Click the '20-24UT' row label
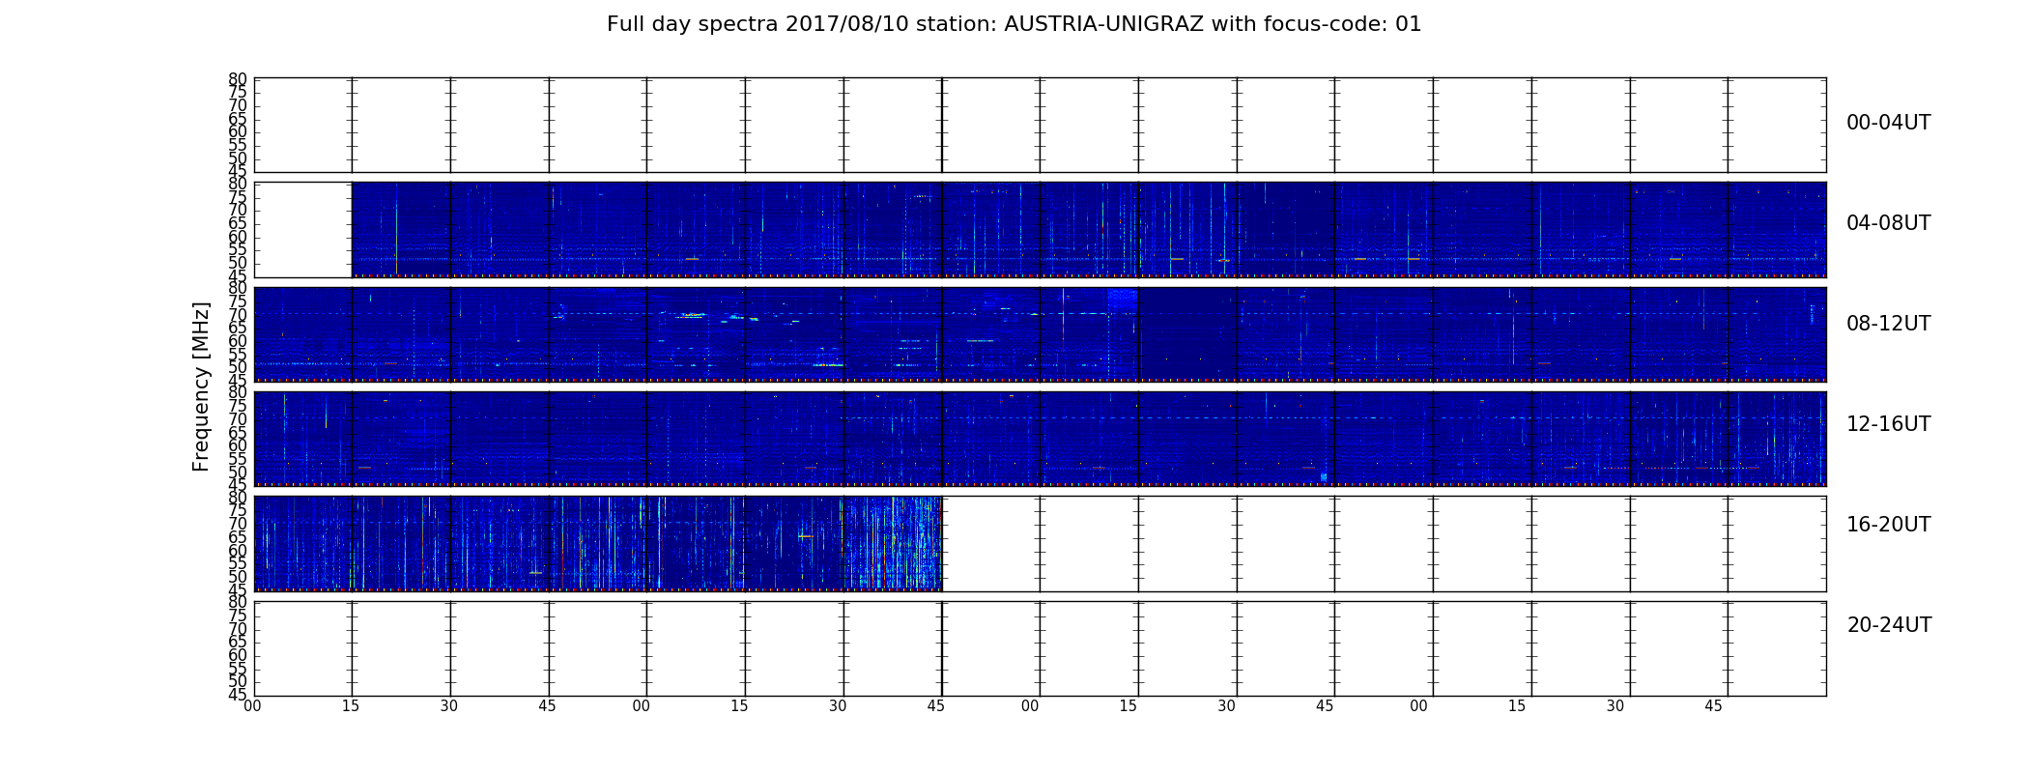This screenshot has height=773, width=2029. (x=1889, y=625)
